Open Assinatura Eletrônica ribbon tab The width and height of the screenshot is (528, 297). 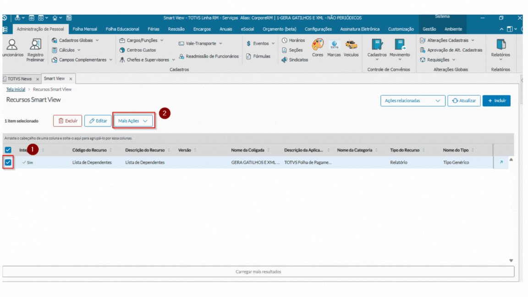point(360,29)
